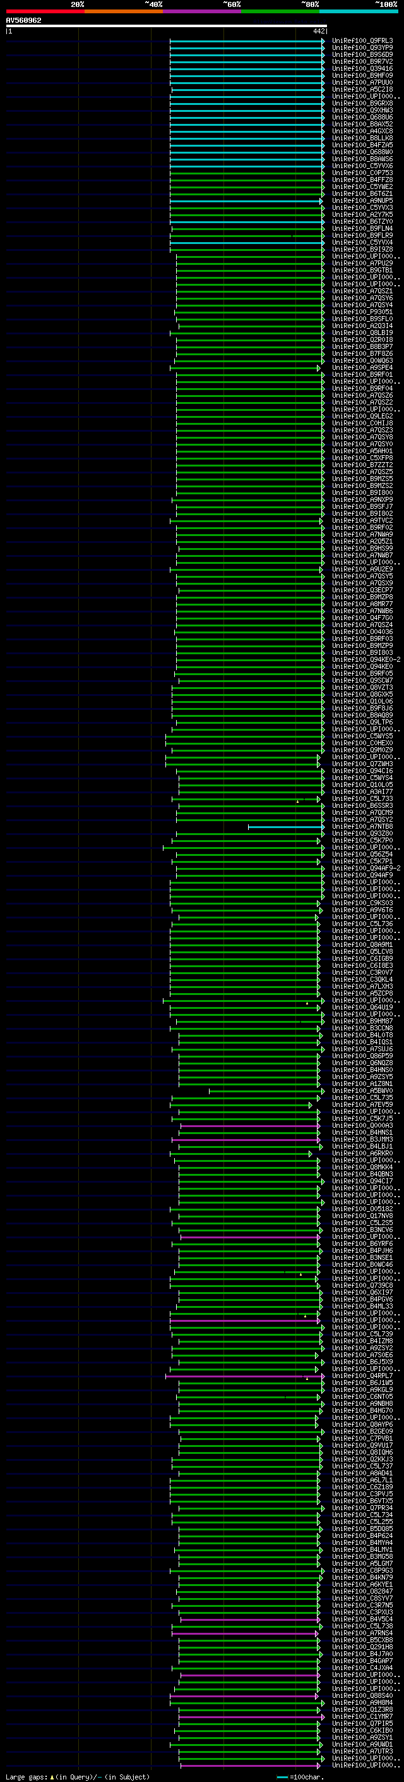Click the short cyan alignment bar for A7NTB8
The image size is (404, 1782).
[286, 827]
